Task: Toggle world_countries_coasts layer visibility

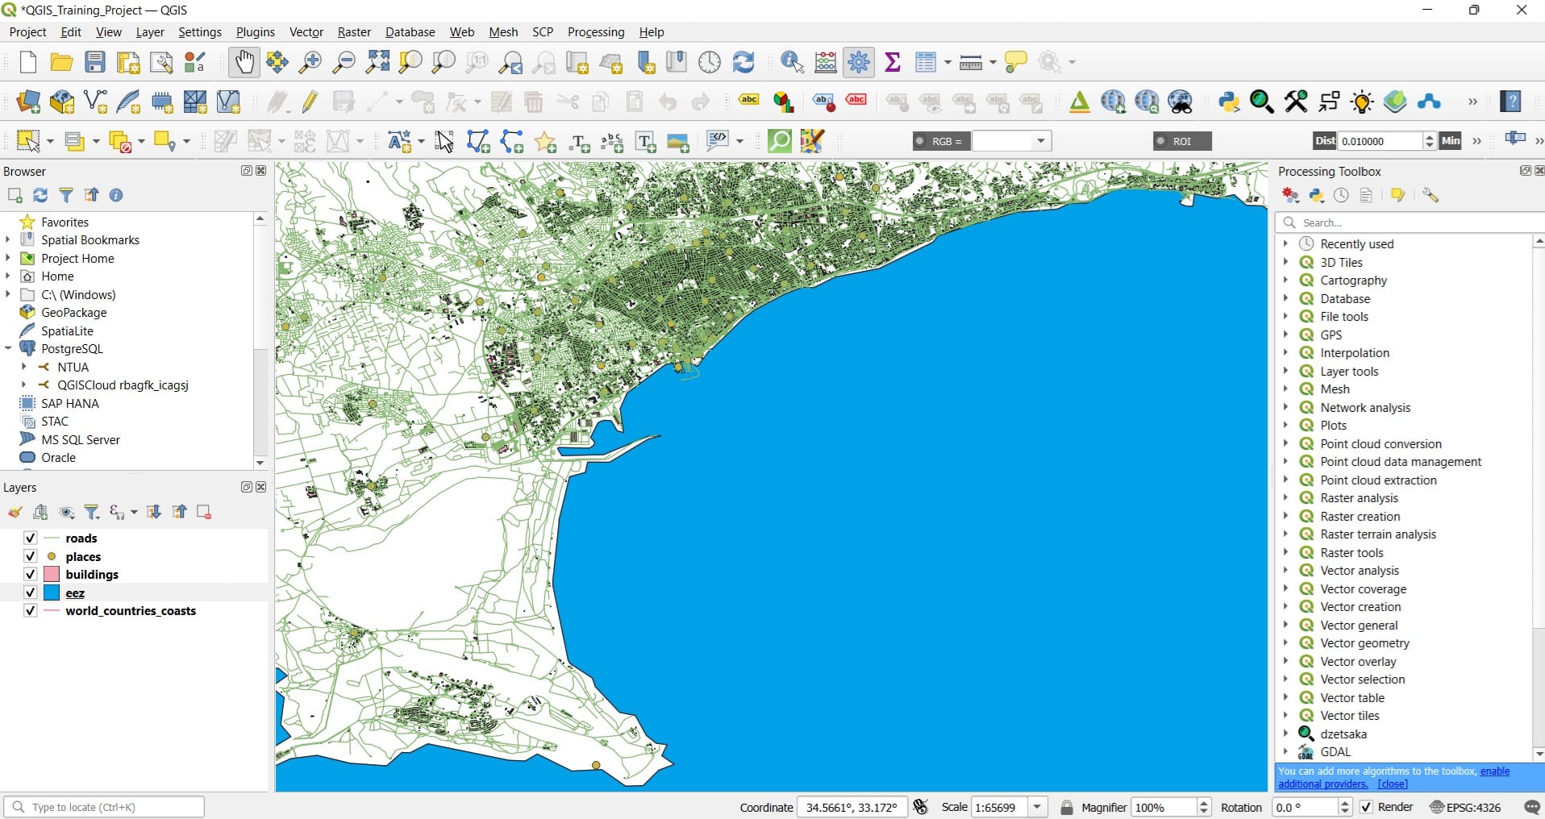Action: (x=30, y=610)
